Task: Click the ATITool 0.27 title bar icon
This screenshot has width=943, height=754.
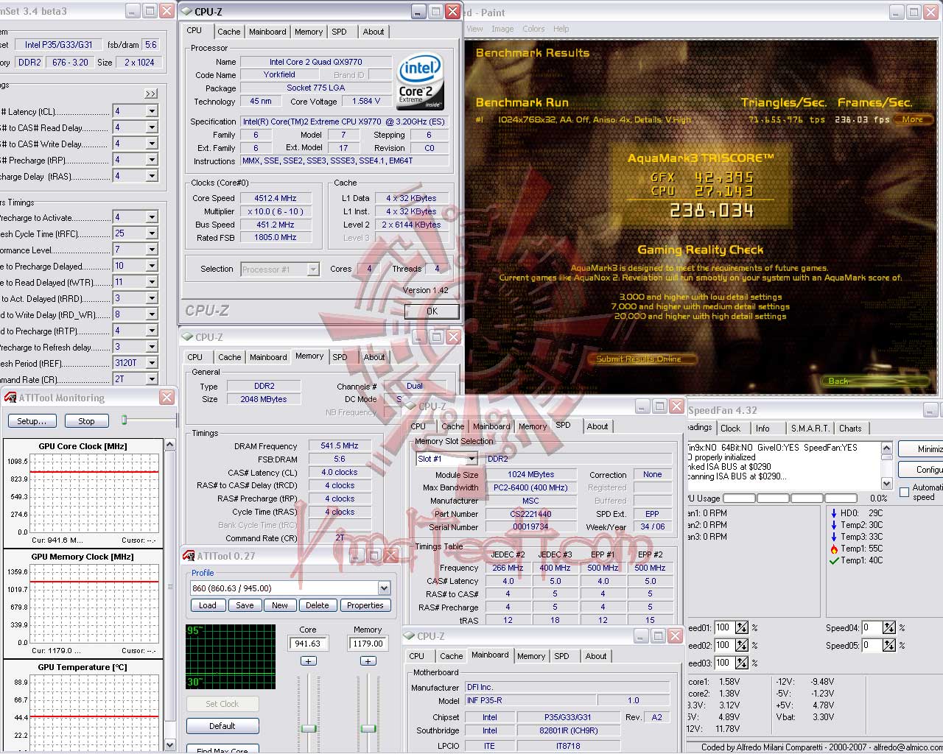Action: (x=189, y=556)
